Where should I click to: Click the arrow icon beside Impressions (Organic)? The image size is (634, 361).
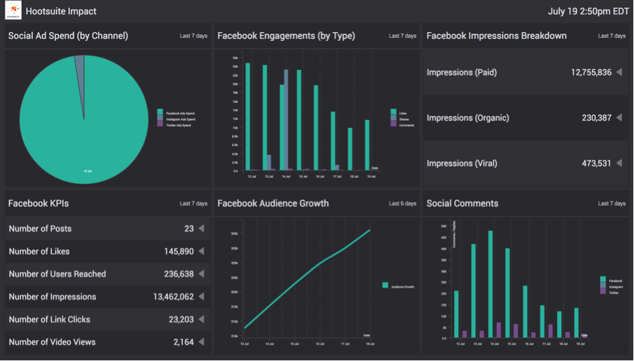tap(619, 118)
